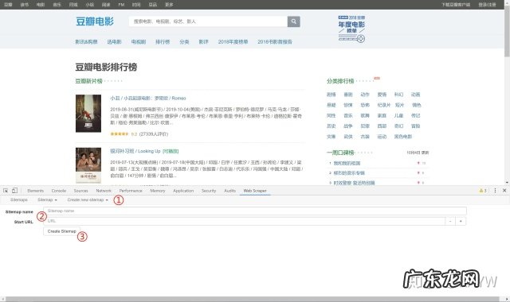
Task: Open the 影评 nav link
Action: [204, 42]
